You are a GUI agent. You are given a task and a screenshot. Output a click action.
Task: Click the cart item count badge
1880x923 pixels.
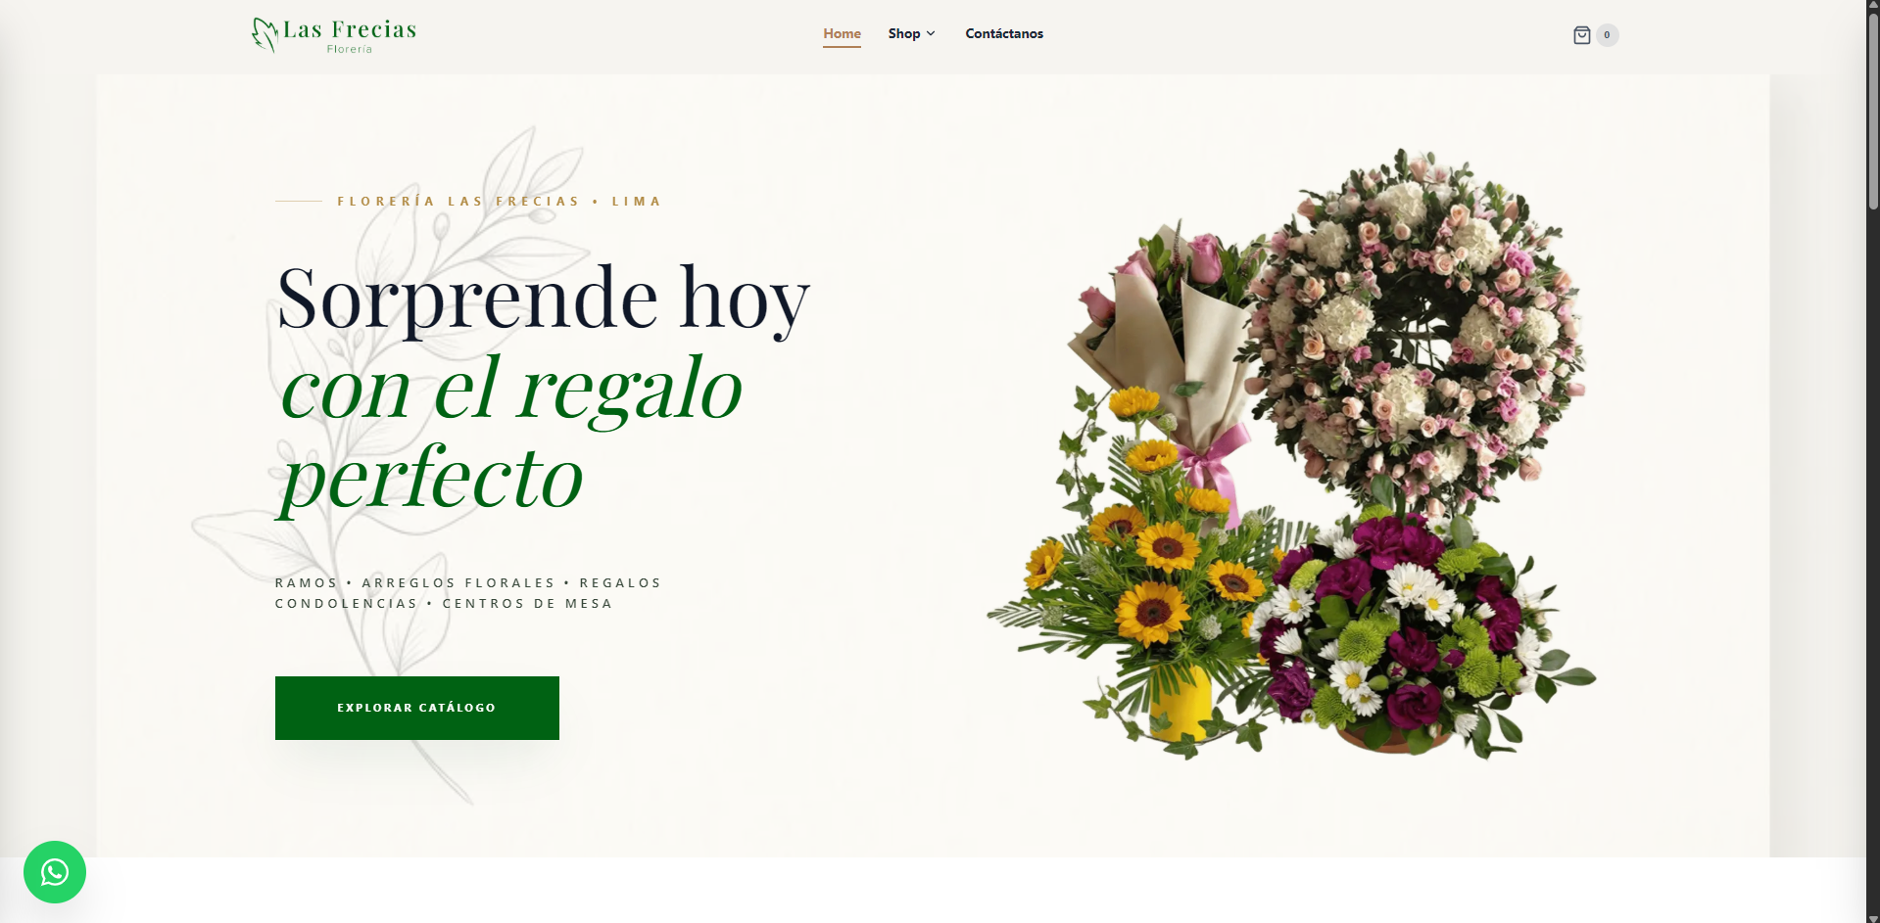[1607, 35]
